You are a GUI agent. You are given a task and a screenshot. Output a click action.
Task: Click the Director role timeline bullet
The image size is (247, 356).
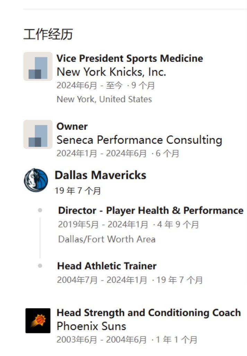40,210
